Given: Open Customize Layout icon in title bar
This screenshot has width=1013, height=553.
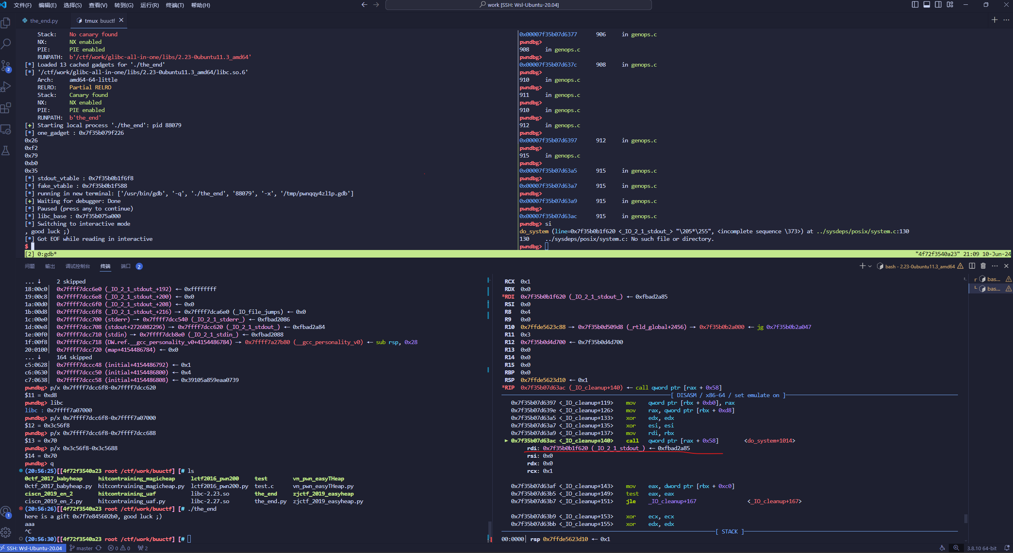Looking at the screenshot, I should coord(950,5).
